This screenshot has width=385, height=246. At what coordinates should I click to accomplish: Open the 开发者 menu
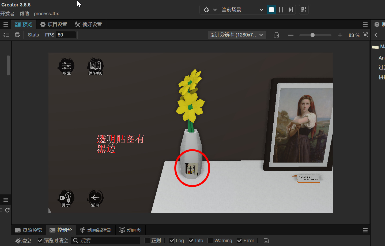pos(7,14)
